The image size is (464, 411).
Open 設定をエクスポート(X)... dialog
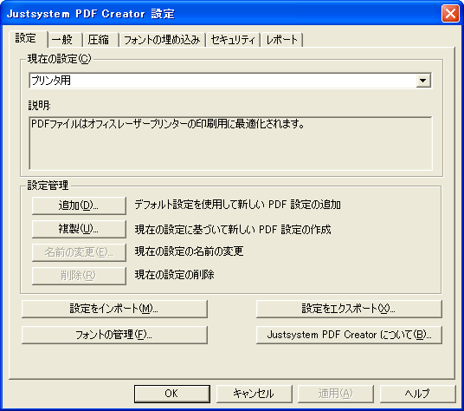pyautogui.click(x=349, y=309)
